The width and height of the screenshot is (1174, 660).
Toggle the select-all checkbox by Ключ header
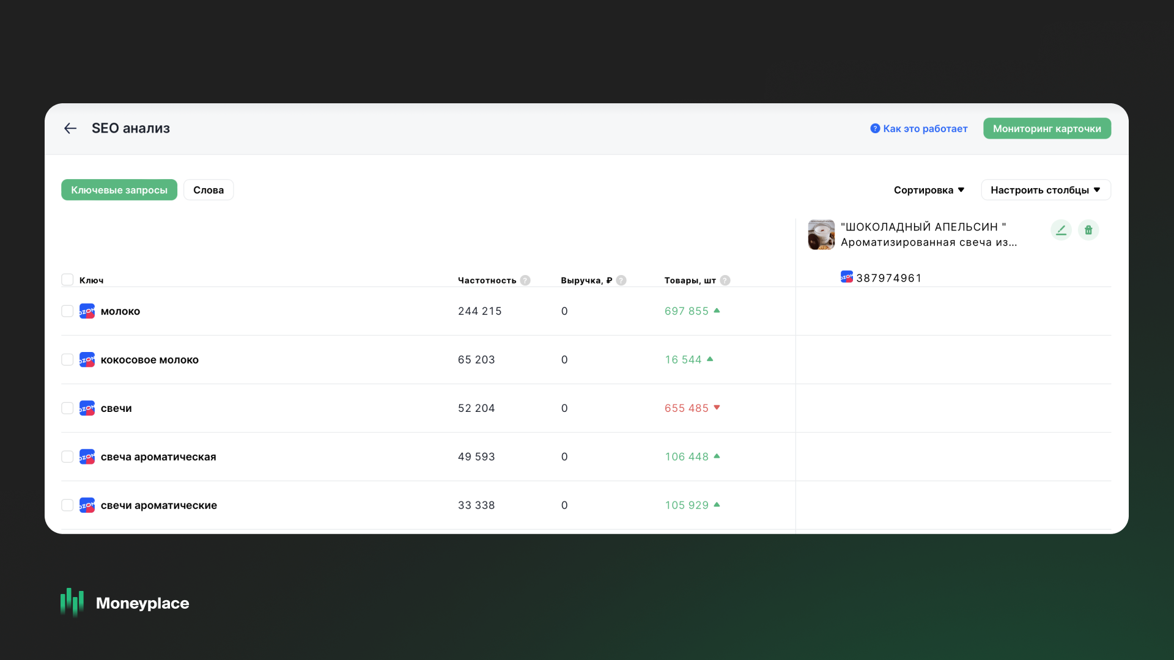67,280
